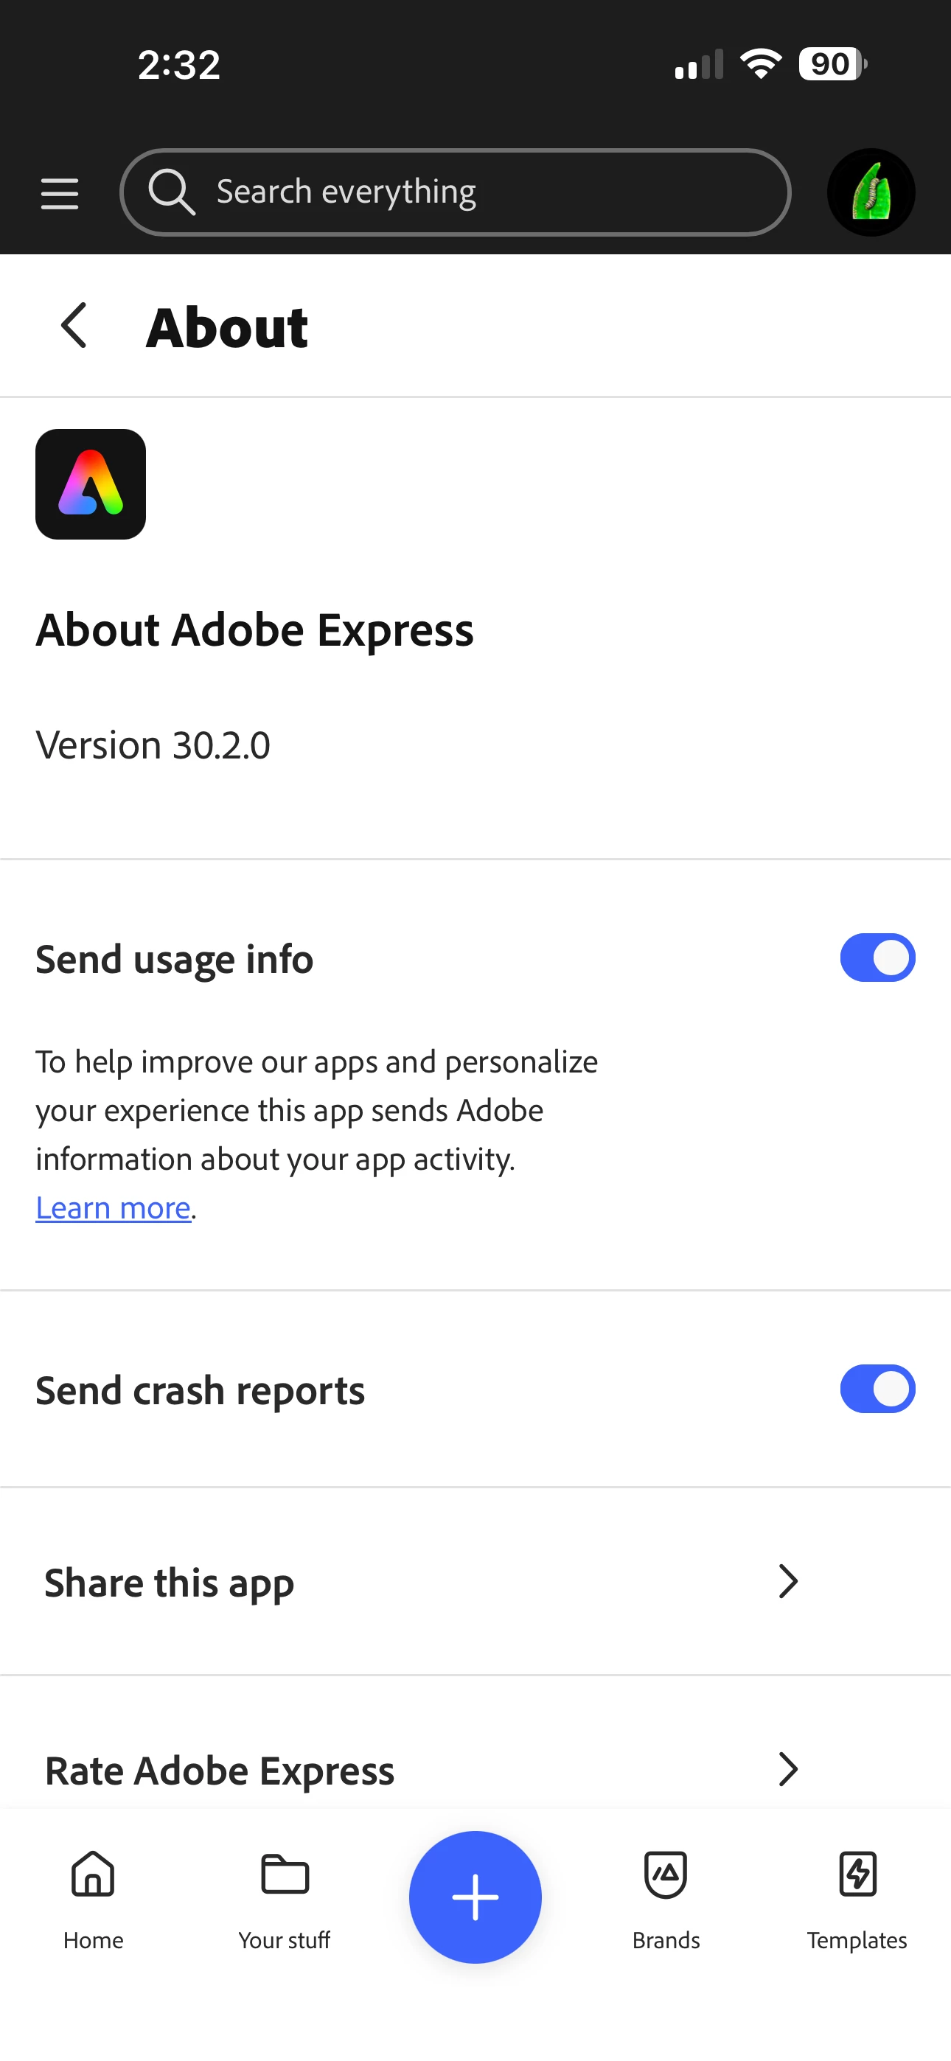This screenshot has height=2061, width=951.
Task: Tap the Adobe Express app logo
Action: click(91, 484)
